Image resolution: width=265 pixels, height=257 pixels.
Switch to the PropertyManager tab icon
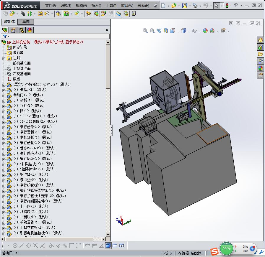(x=13, y=30)
